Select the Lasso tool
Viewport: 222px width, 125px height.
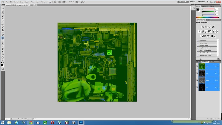3,13
